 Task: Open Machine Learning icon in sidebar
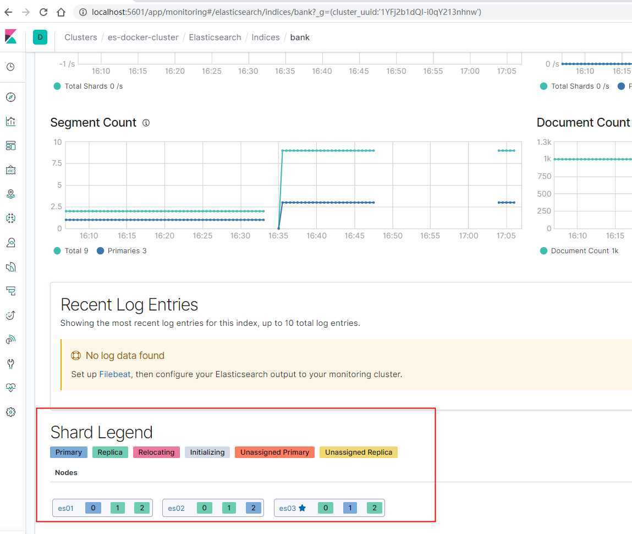11,218
